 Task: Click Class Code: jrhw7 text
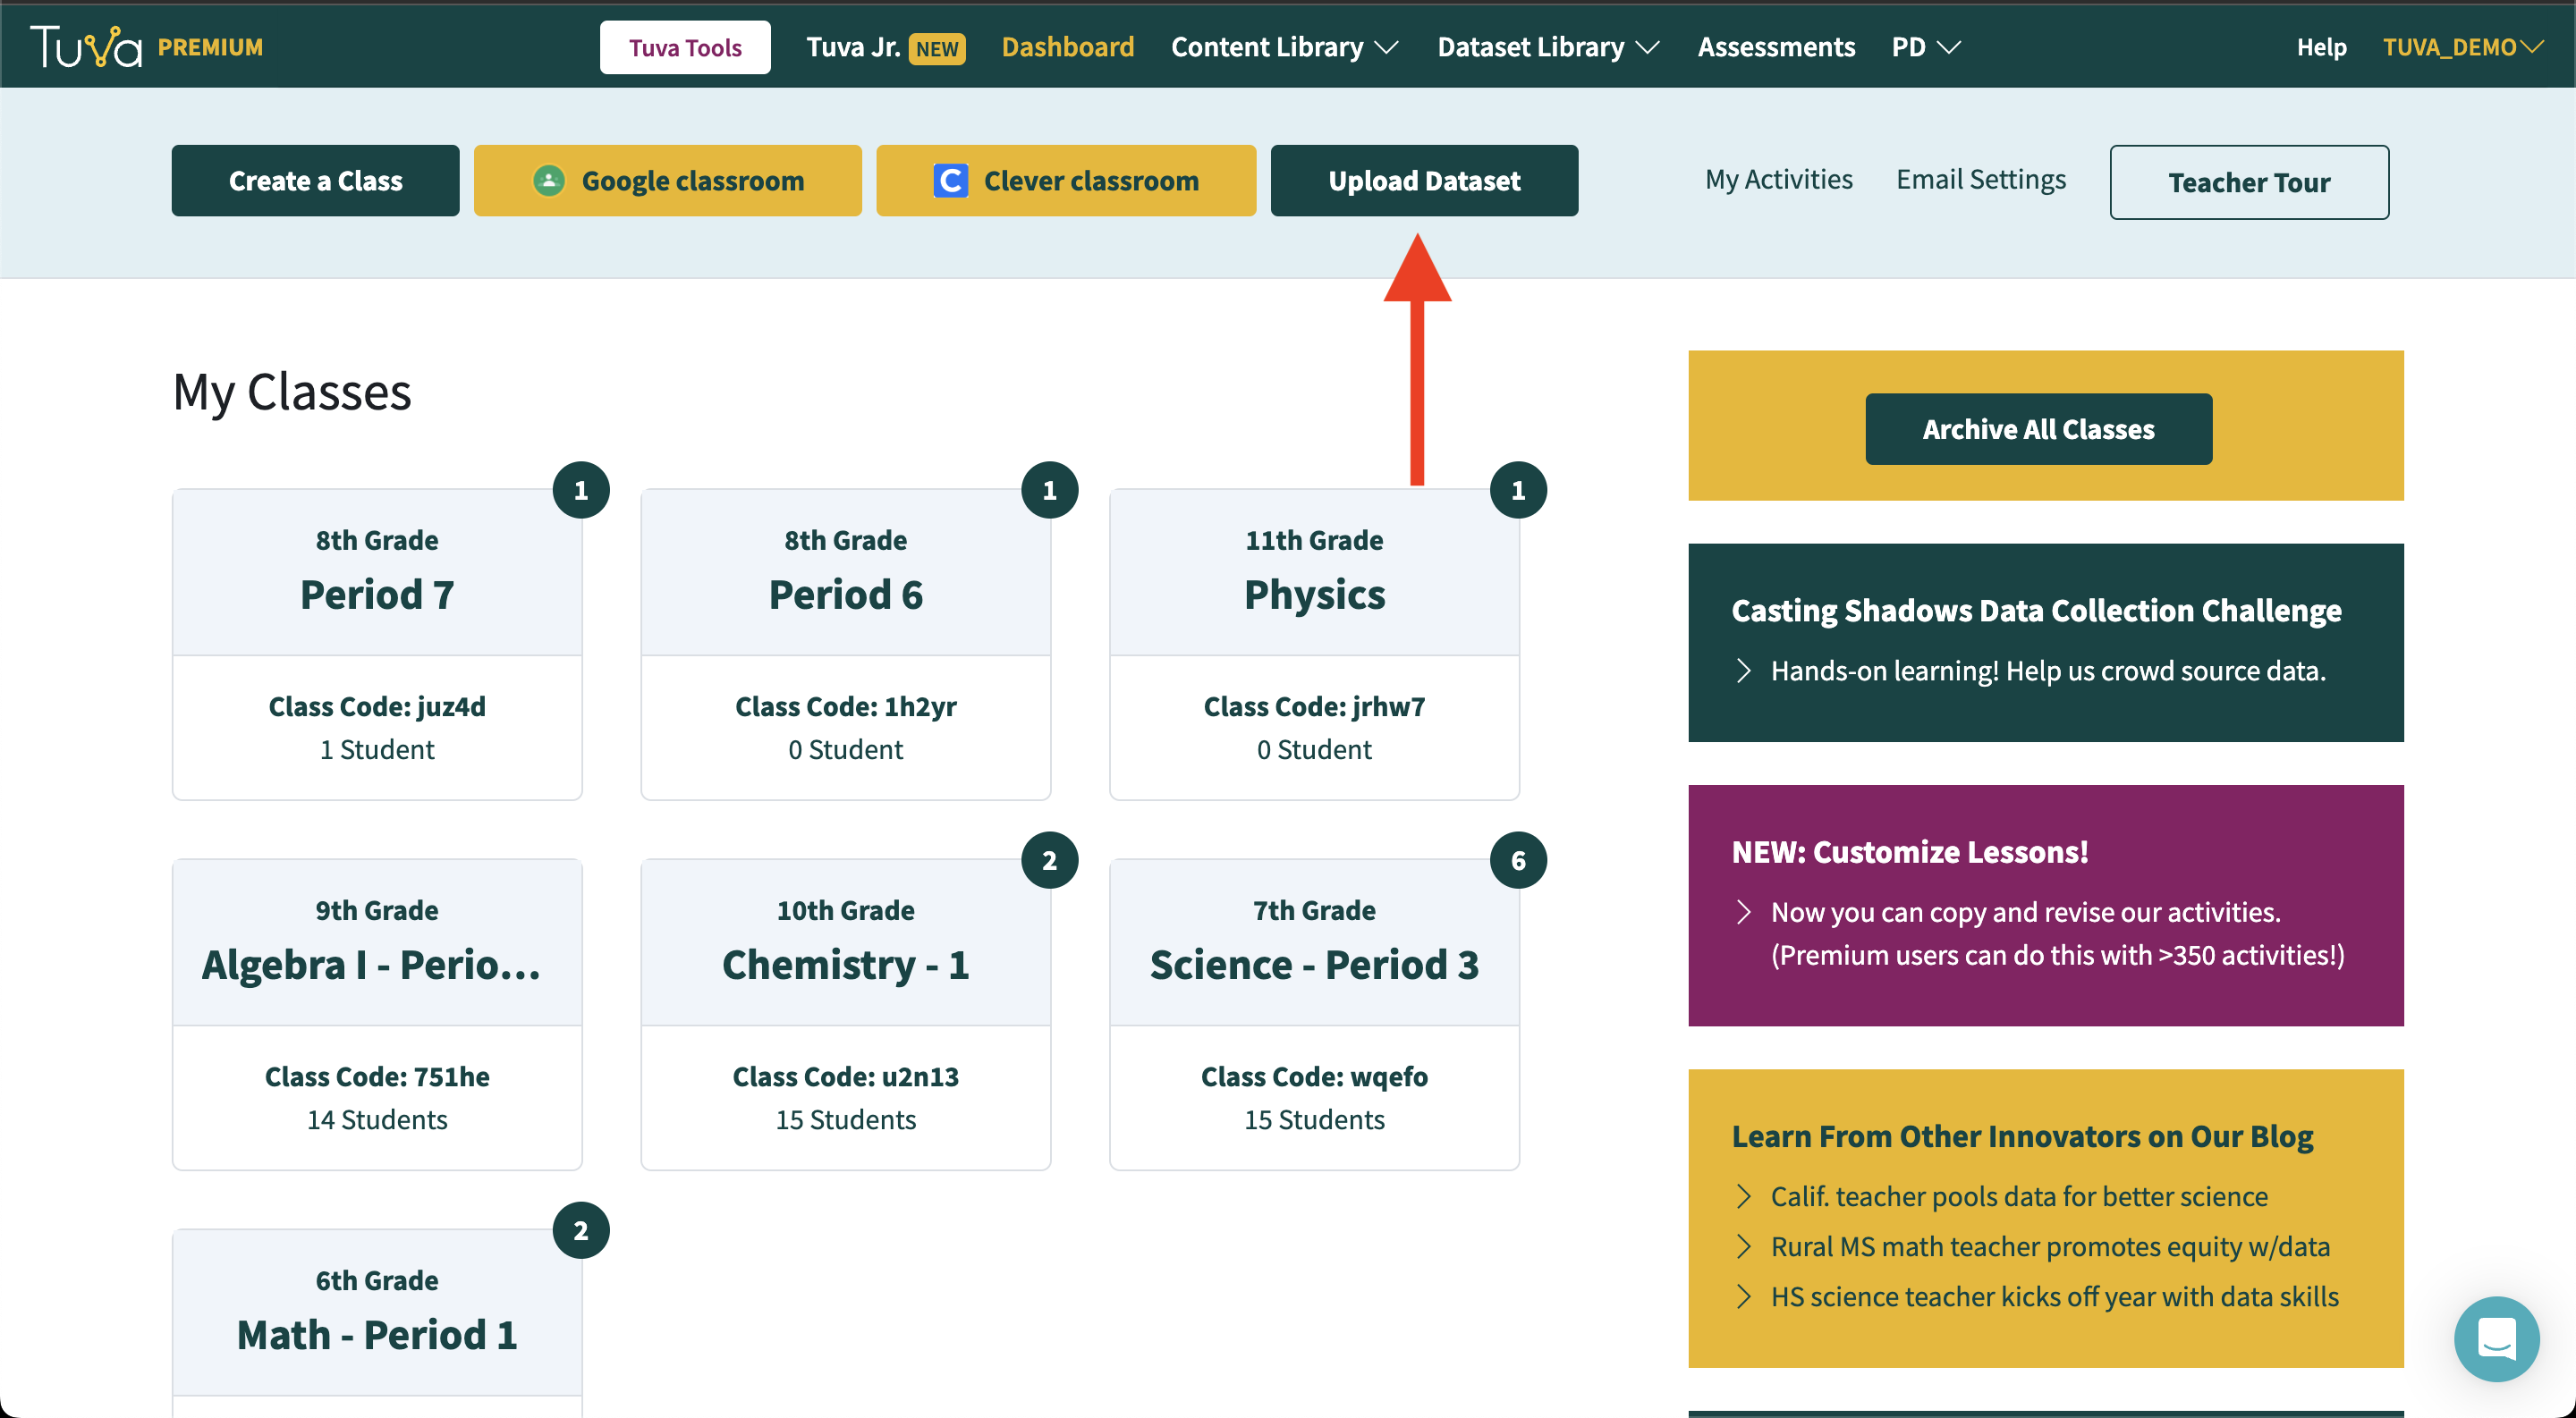click(1314, 706)
